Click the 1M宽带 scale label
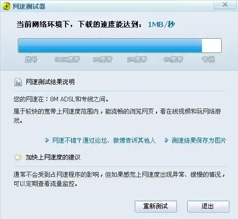The width and height of the screenshot is (238, 219). pyautogui.click(x=102, y=60)
